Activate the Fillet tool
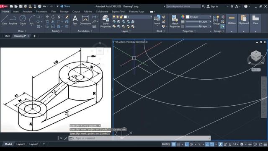The width and height of the screenshot is (268, 151). (59, 22)
